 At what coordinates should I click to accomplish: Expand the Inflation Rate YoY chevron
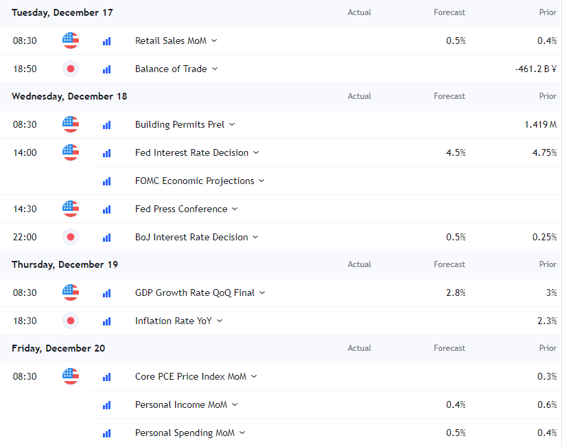click(x=219, y=321)
